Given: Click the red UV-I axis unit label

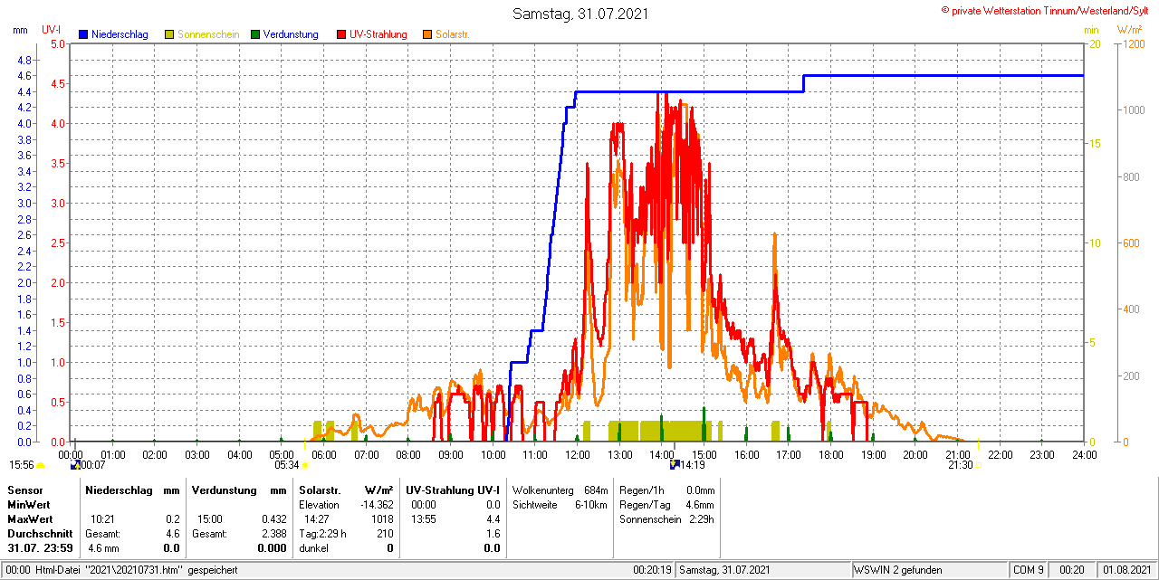Looking at the screenshot, I should pos(52,30).
